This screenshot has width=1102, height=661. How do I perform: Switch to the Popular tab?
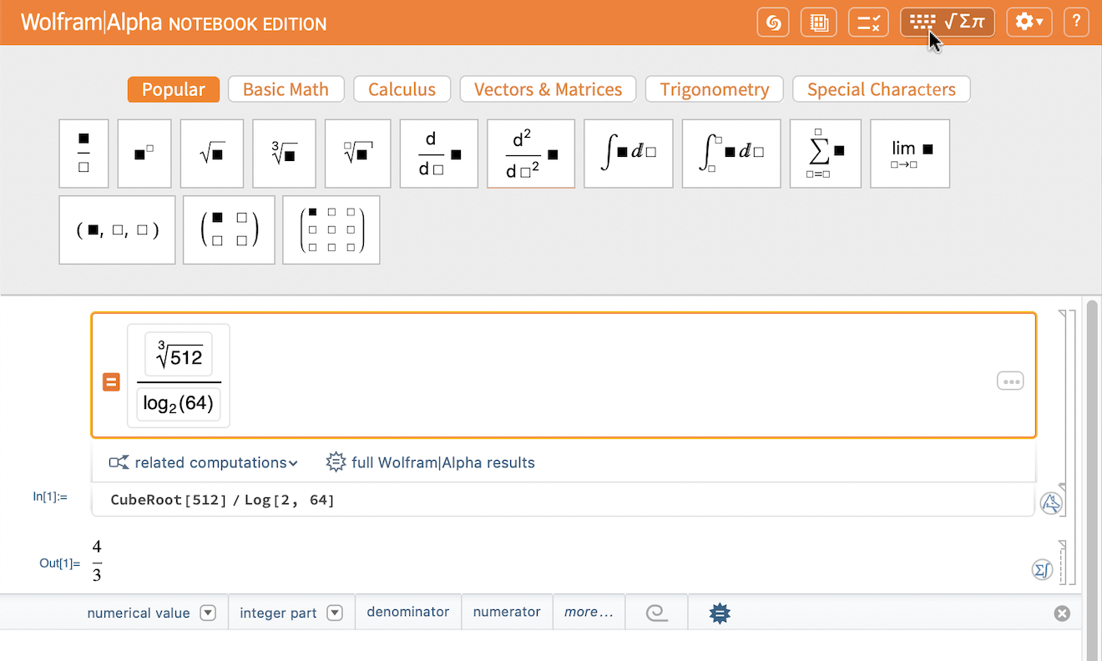[174, 89]
